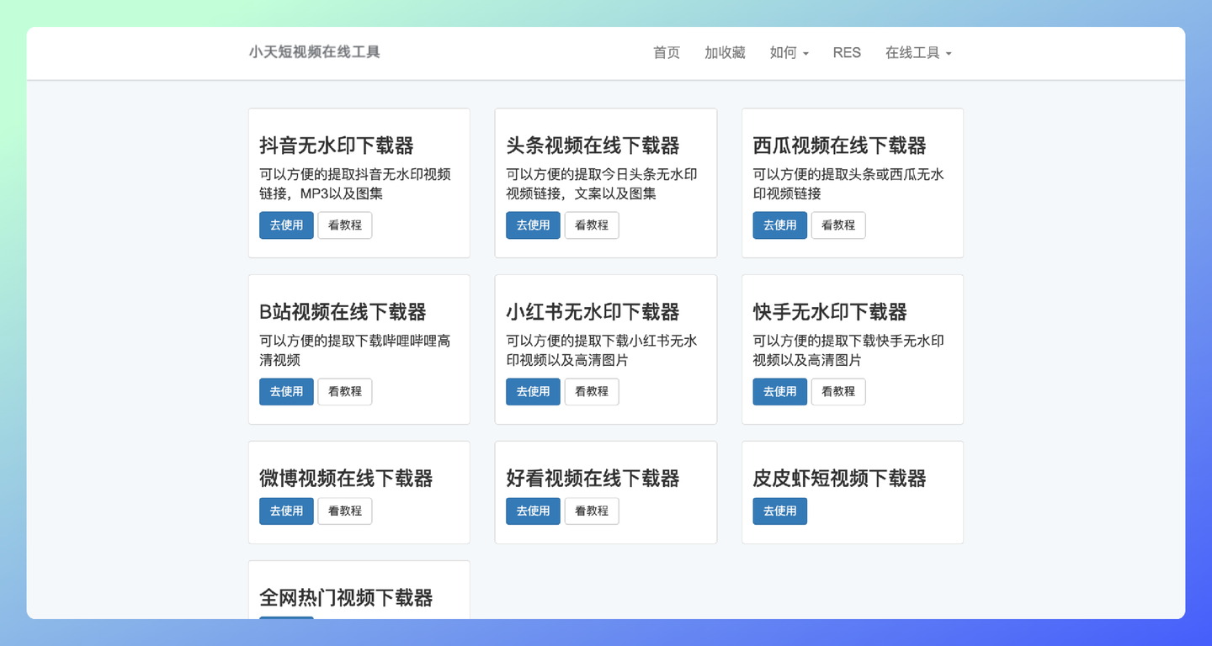
Task: Open the 小天短视频在线工具 brand link
Action: click(x=315, y=52)
